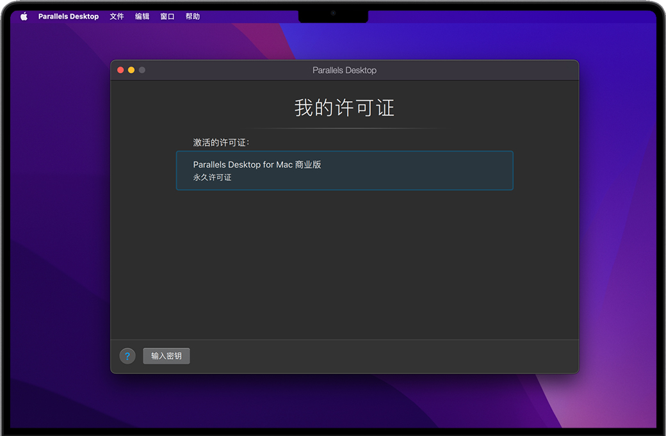666x436 pixels.
Task: Open the 编辑 menu
Action: point(142,17)
